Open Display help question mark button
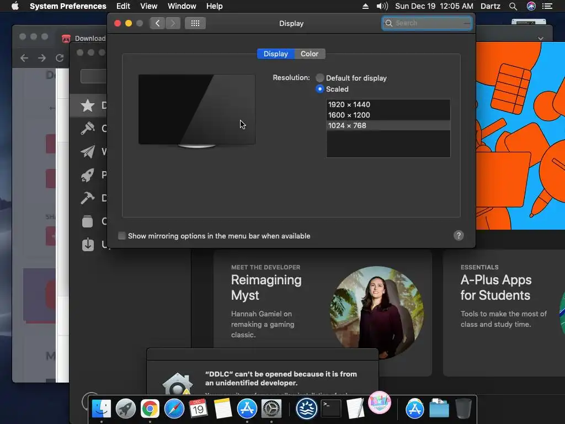The width and height of the screenshot is (565, 424). 459,235
